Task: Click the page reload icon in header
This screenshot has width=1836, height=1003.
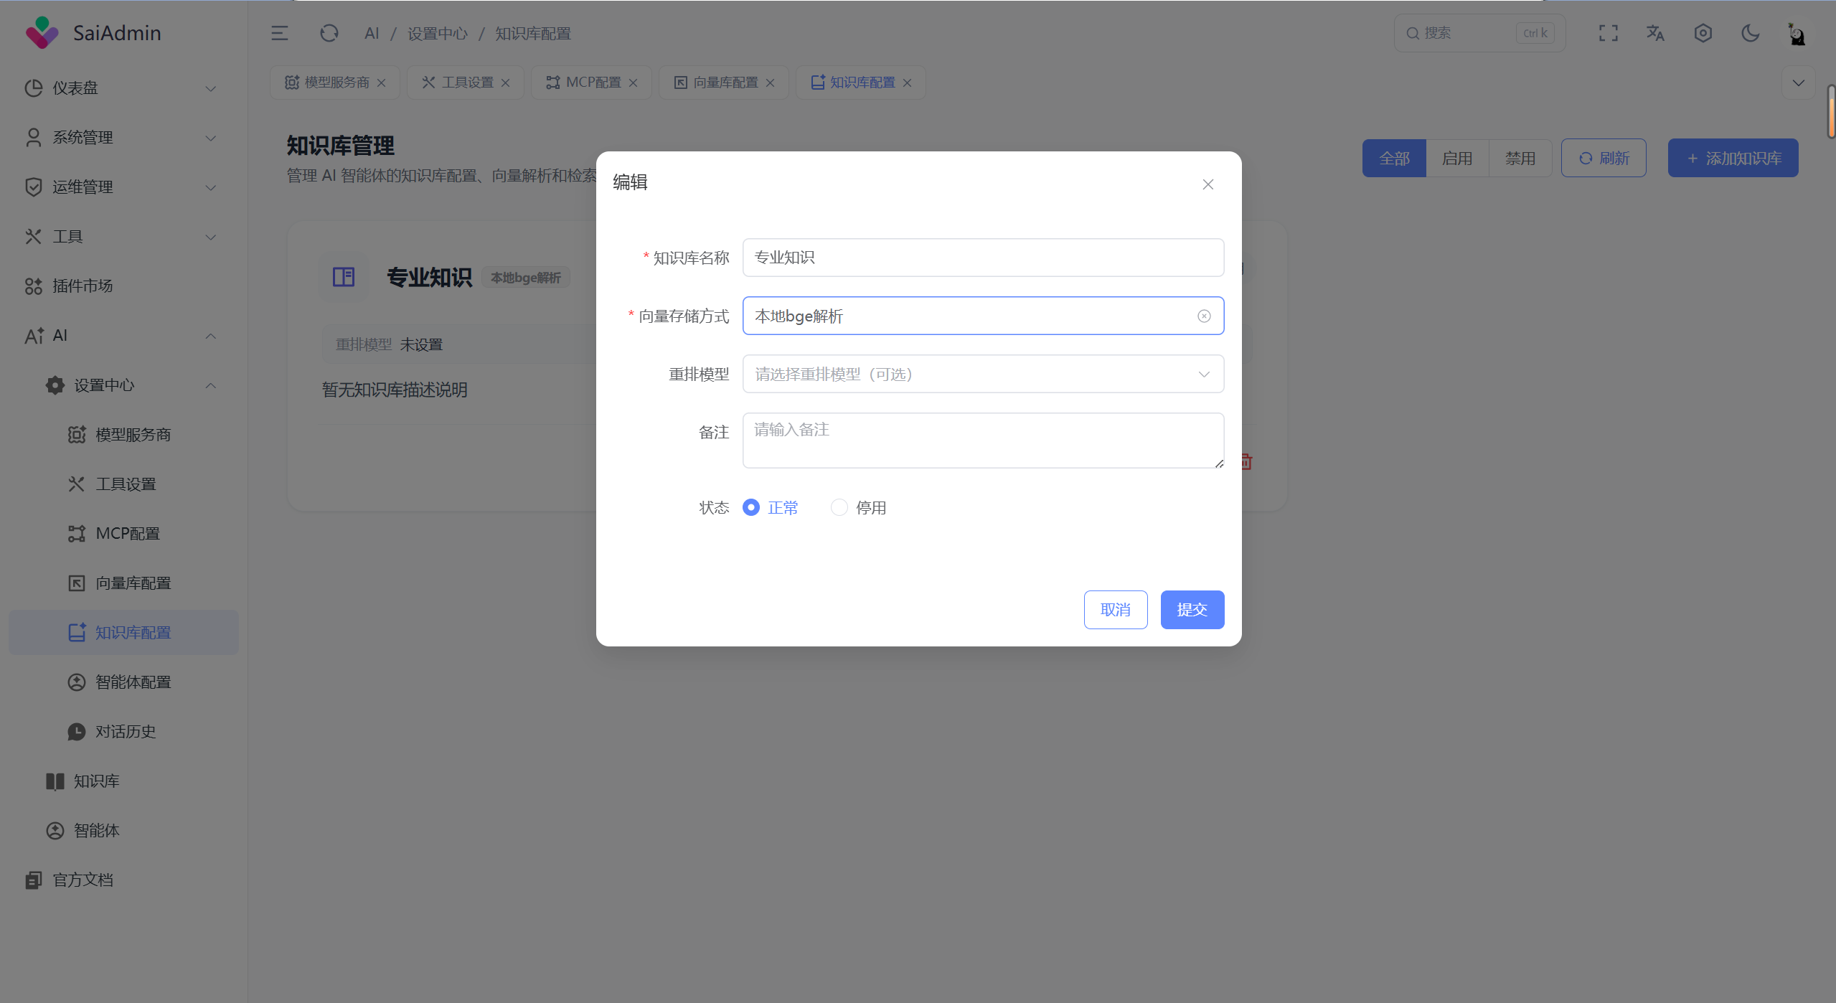Action: click(x=329, y=33)
